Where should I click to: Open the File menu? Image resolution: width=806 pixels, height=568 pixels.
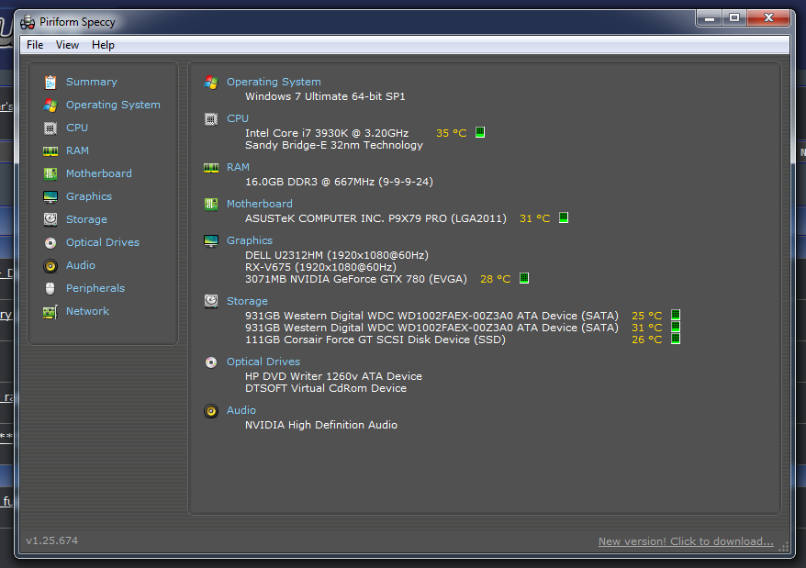tap(35, 45)
